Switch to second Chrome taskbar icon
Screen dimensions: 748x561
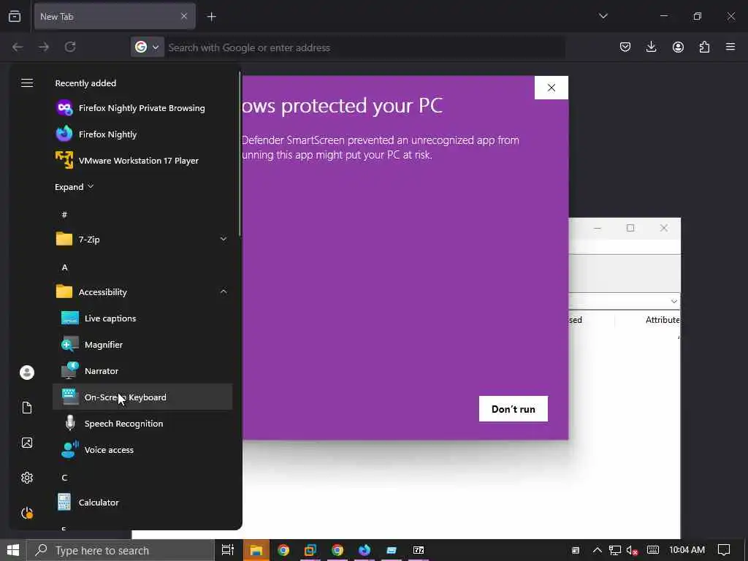coord(337,550)
